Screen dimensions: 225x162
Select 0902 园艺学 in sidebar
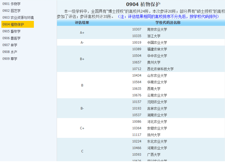pyautogui.click(x=12, y=11)
